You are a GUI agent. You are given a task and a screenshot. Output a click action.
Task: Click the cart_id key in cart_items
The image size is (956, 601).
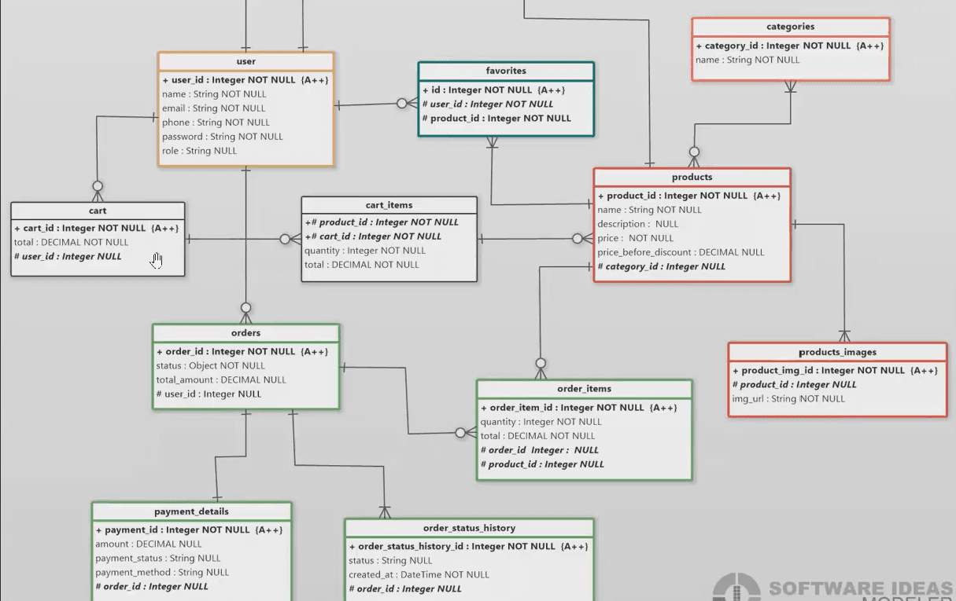[373, 236]
